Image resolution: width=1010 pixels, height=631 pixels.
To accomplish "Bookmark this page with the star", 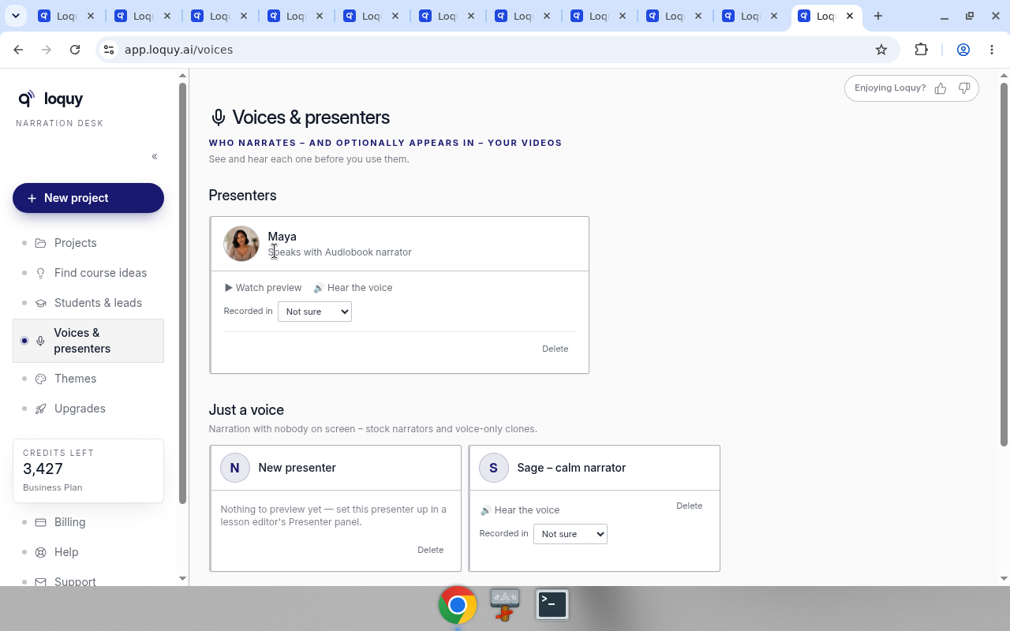I will point(881,50).
